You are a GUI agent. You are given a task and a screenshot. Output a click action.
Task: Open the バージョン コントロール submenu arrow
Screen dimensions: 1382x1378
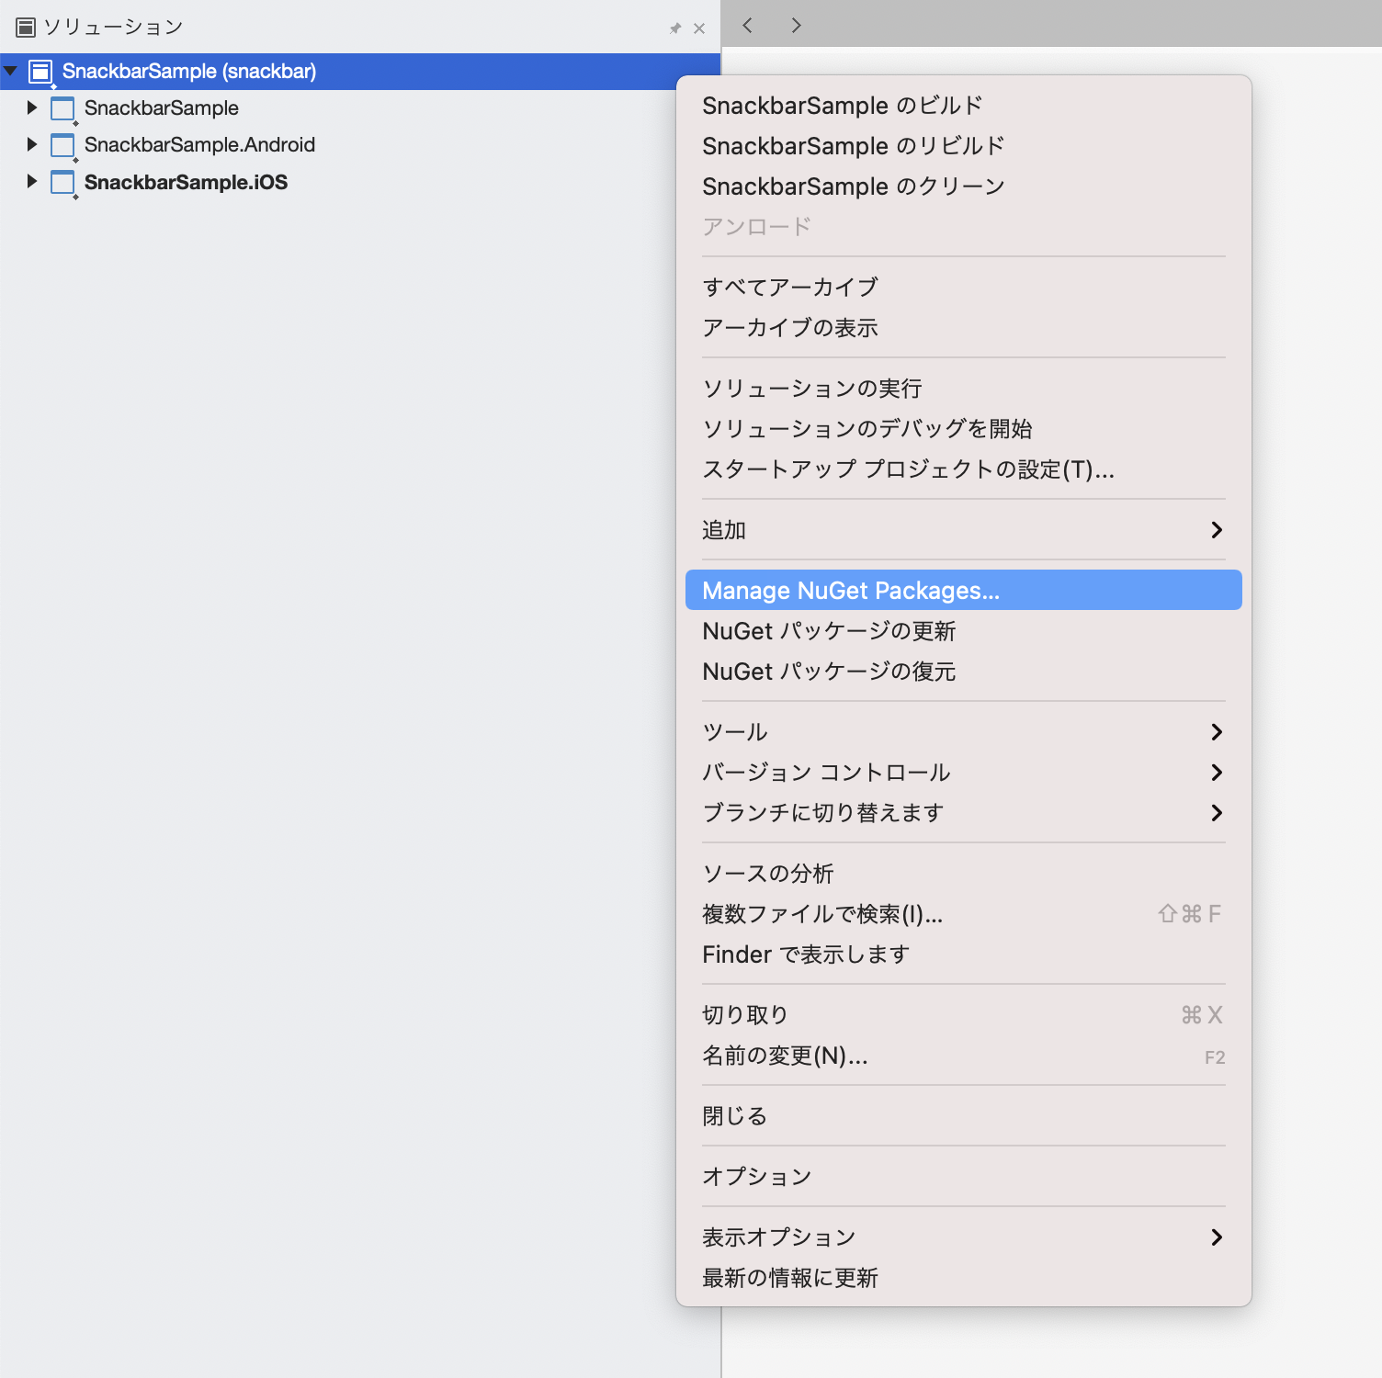point(1217,773)
